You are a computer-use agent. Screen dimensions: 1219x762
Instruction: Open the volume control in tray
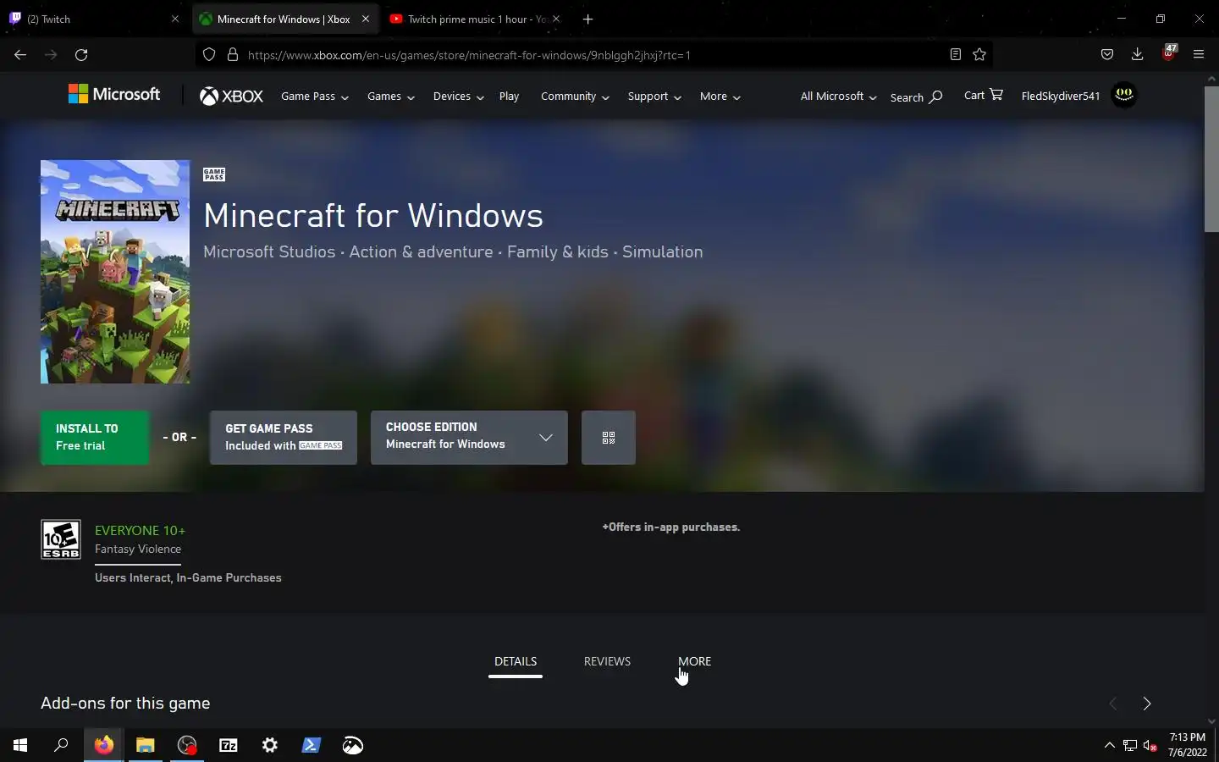1150,745
